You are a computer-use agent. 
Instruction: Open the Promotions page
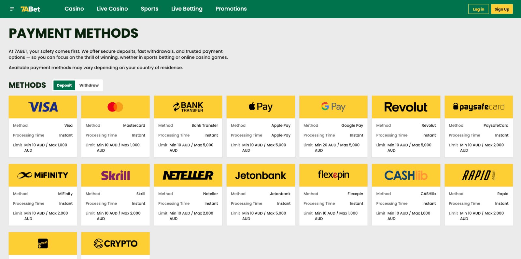click(231, 9)
